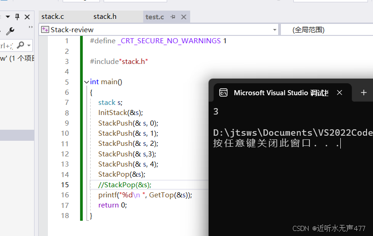Open the side panel window options arrow
373x236 pixels.
click(x=8, y=17)
